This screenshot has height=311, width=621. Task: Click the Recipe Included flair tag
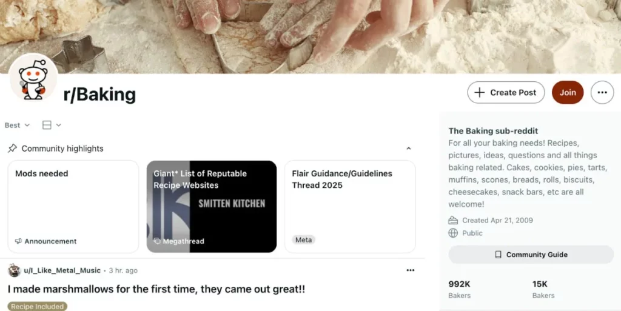[x=37, y=306]
